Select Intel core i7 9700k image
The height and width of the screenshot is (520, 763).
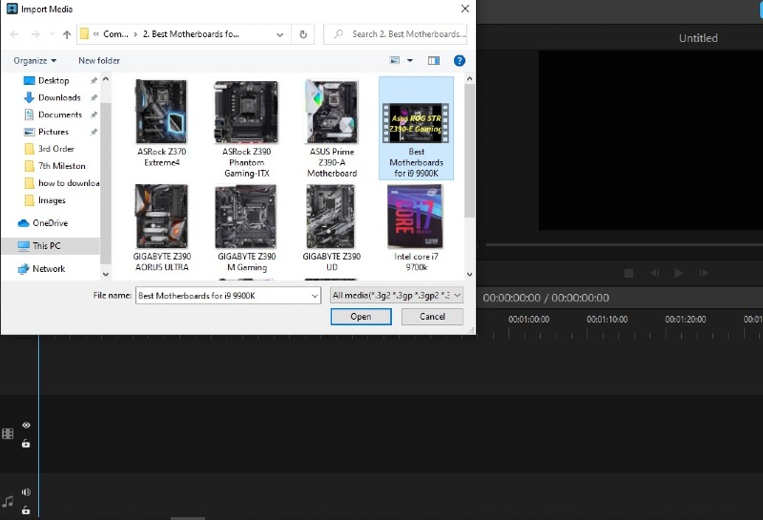tap(416, 228)
